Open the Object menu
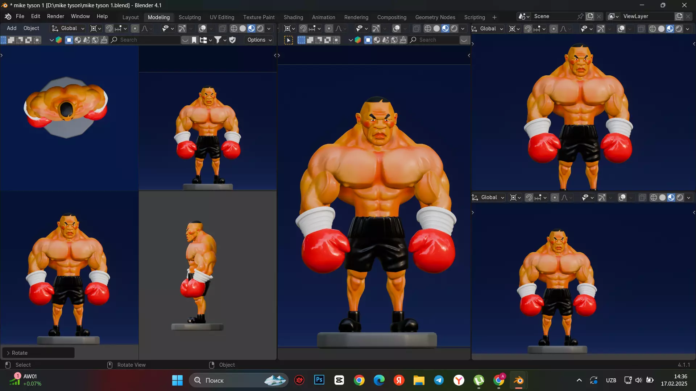The width and height of the screenshot is (696, 391). click(31, 28)
